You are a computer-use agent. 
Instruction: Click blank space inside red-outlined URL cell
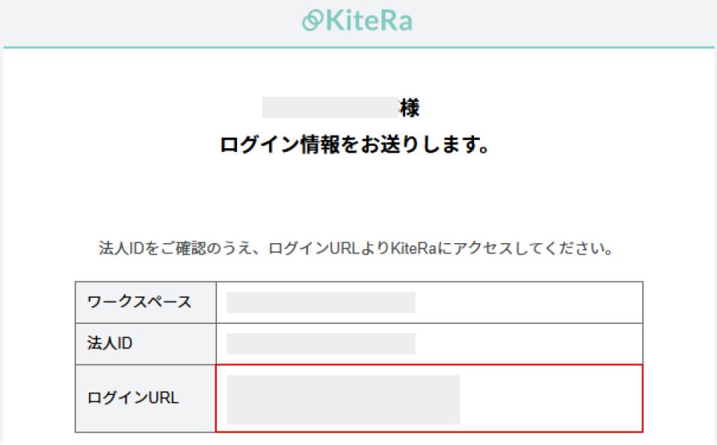click(550, 399)
